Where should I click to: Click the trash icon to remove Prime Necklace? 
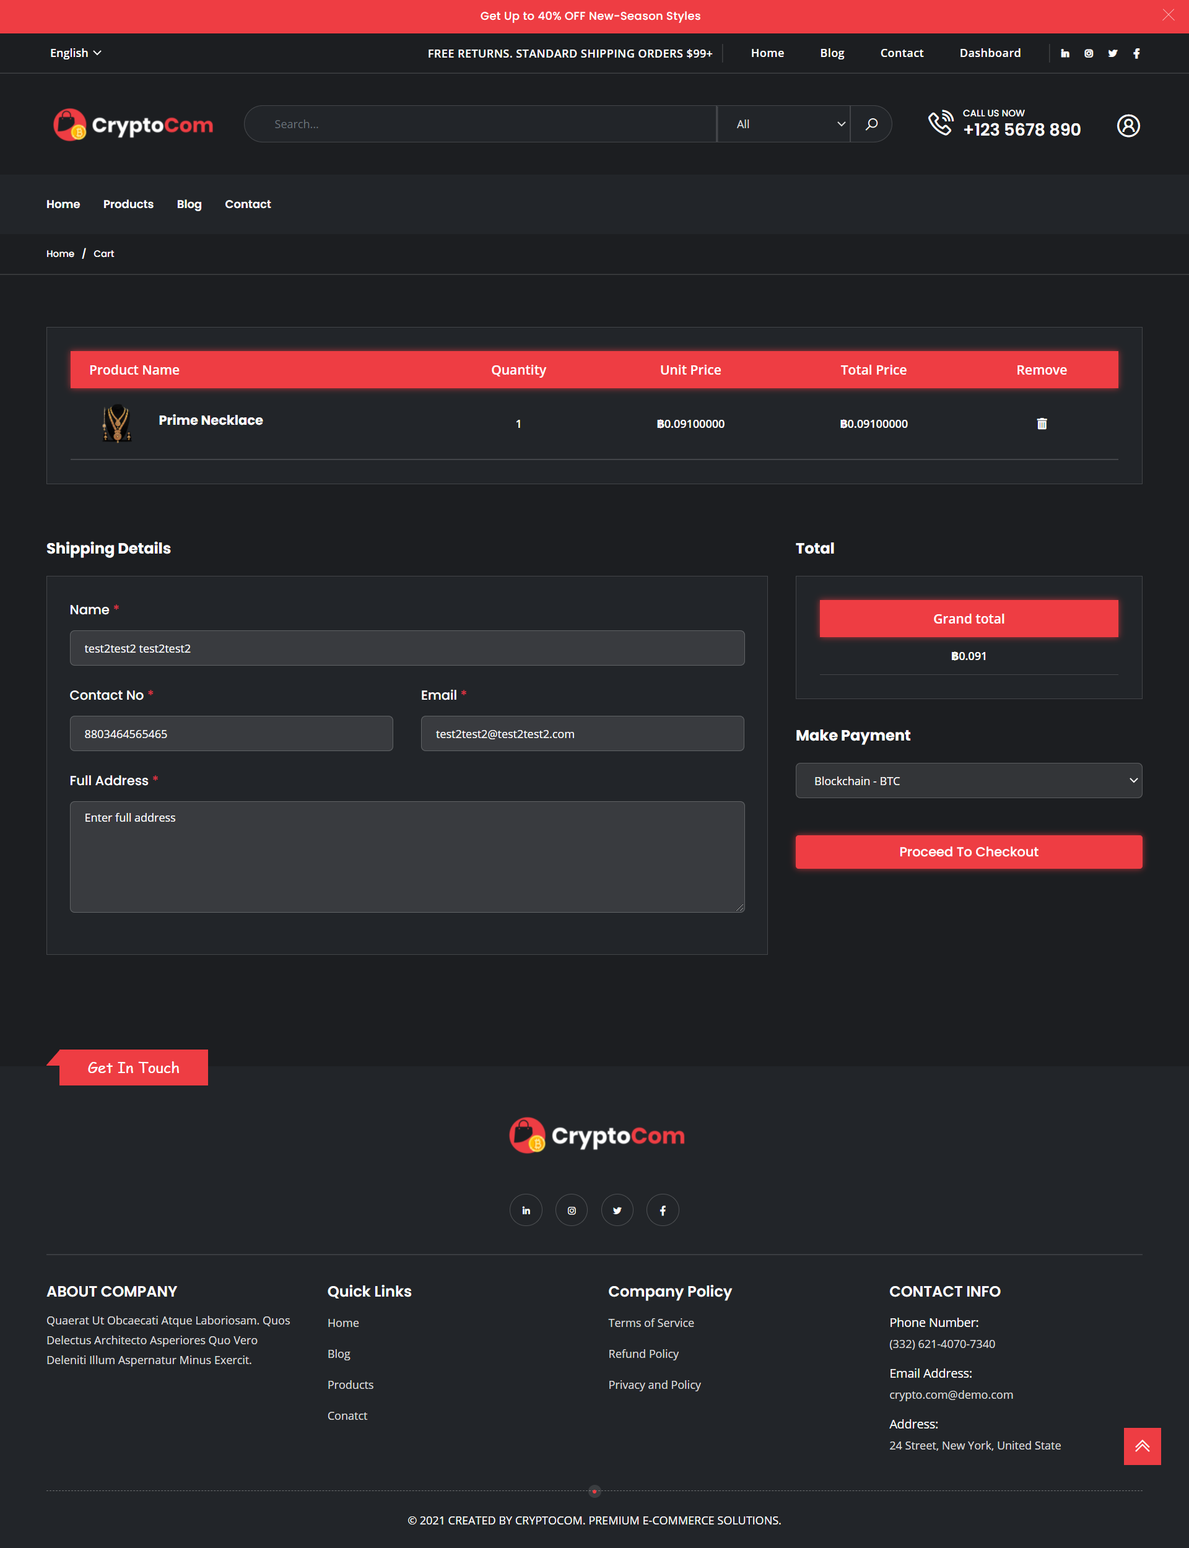[1041, 424]
